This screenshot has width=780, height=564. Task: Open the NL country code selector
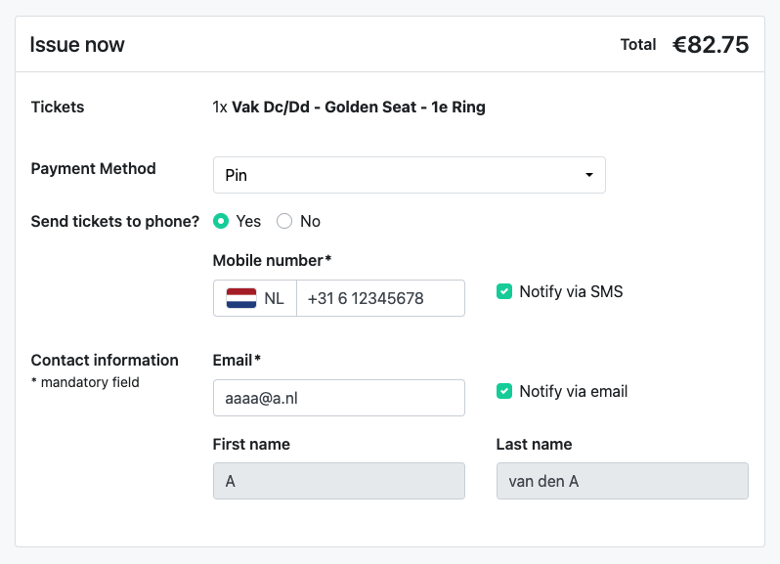255,298
